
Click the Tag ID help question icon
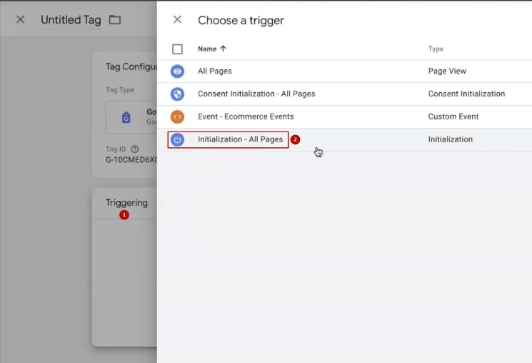pyautogui.click(x=135, y=149)
